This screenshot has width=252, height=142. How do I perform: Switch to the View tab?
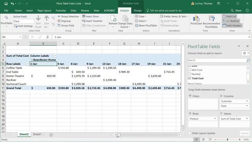point(96,11)
